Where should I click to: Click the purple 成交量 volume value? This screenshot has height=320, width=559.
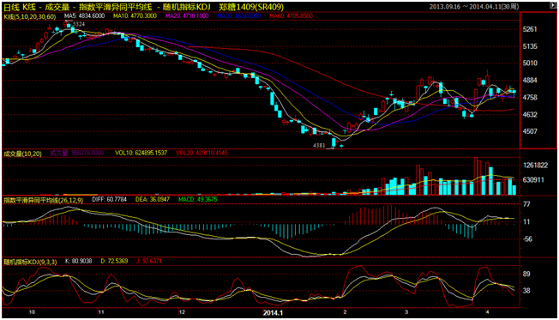pyautogui.click(x=76, y=153)
